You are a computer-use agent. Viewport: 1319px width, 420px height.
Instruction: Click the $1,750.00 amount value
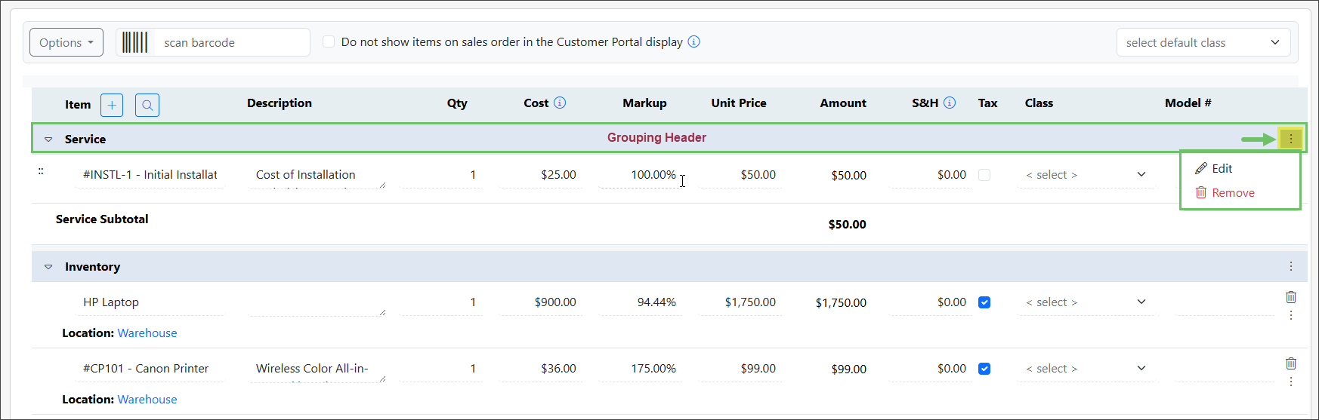pos(841,303)
